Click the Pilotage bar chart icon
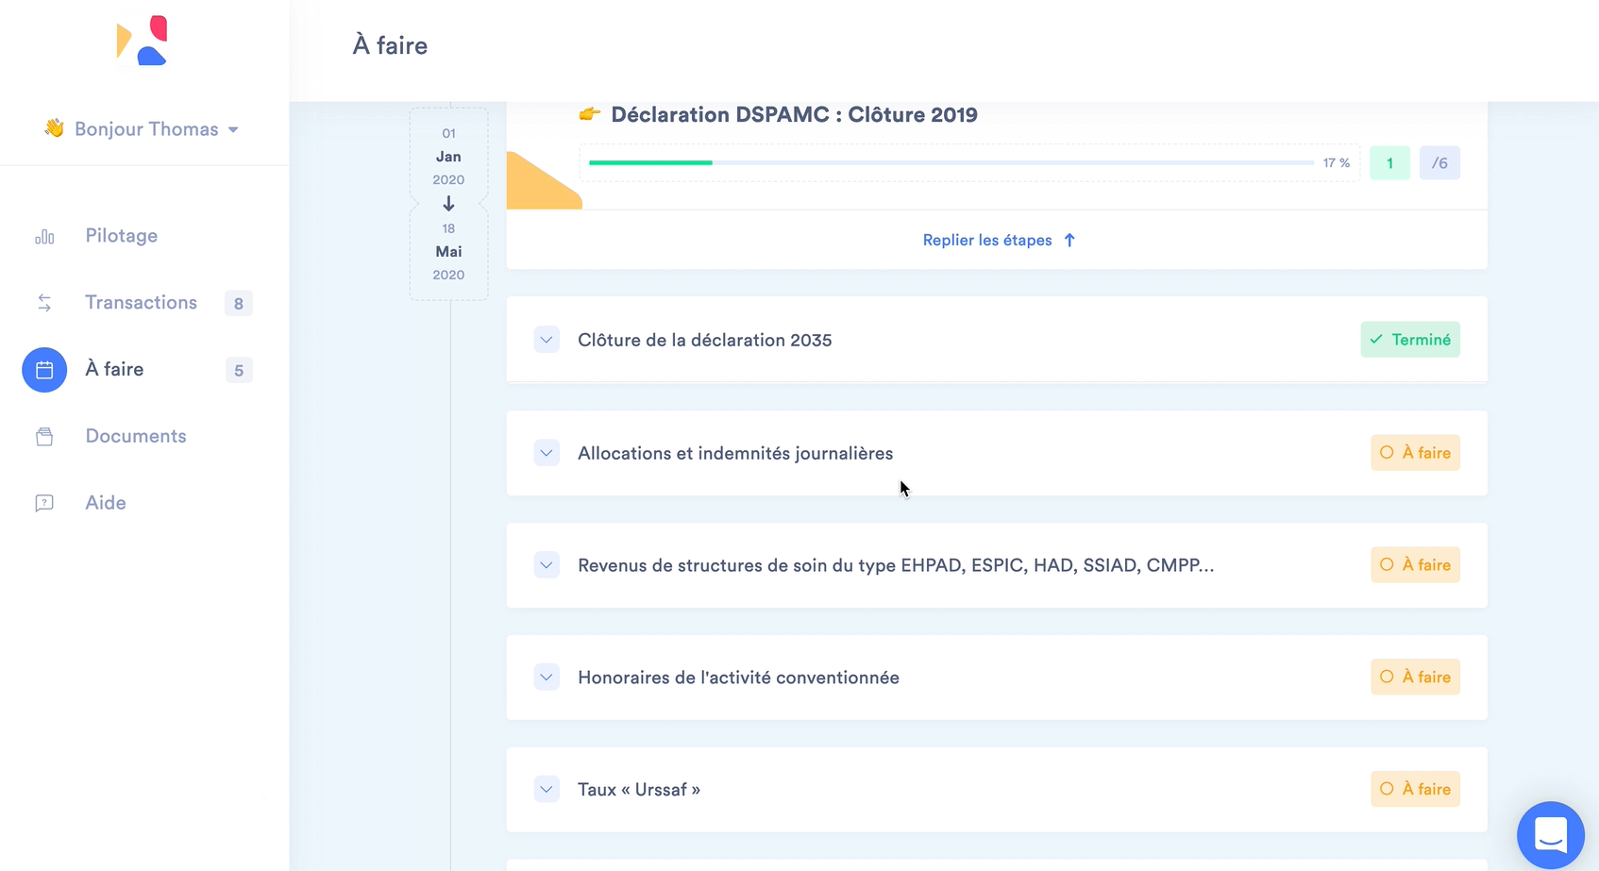1599x871 pixels. click(x=44, y=237)
